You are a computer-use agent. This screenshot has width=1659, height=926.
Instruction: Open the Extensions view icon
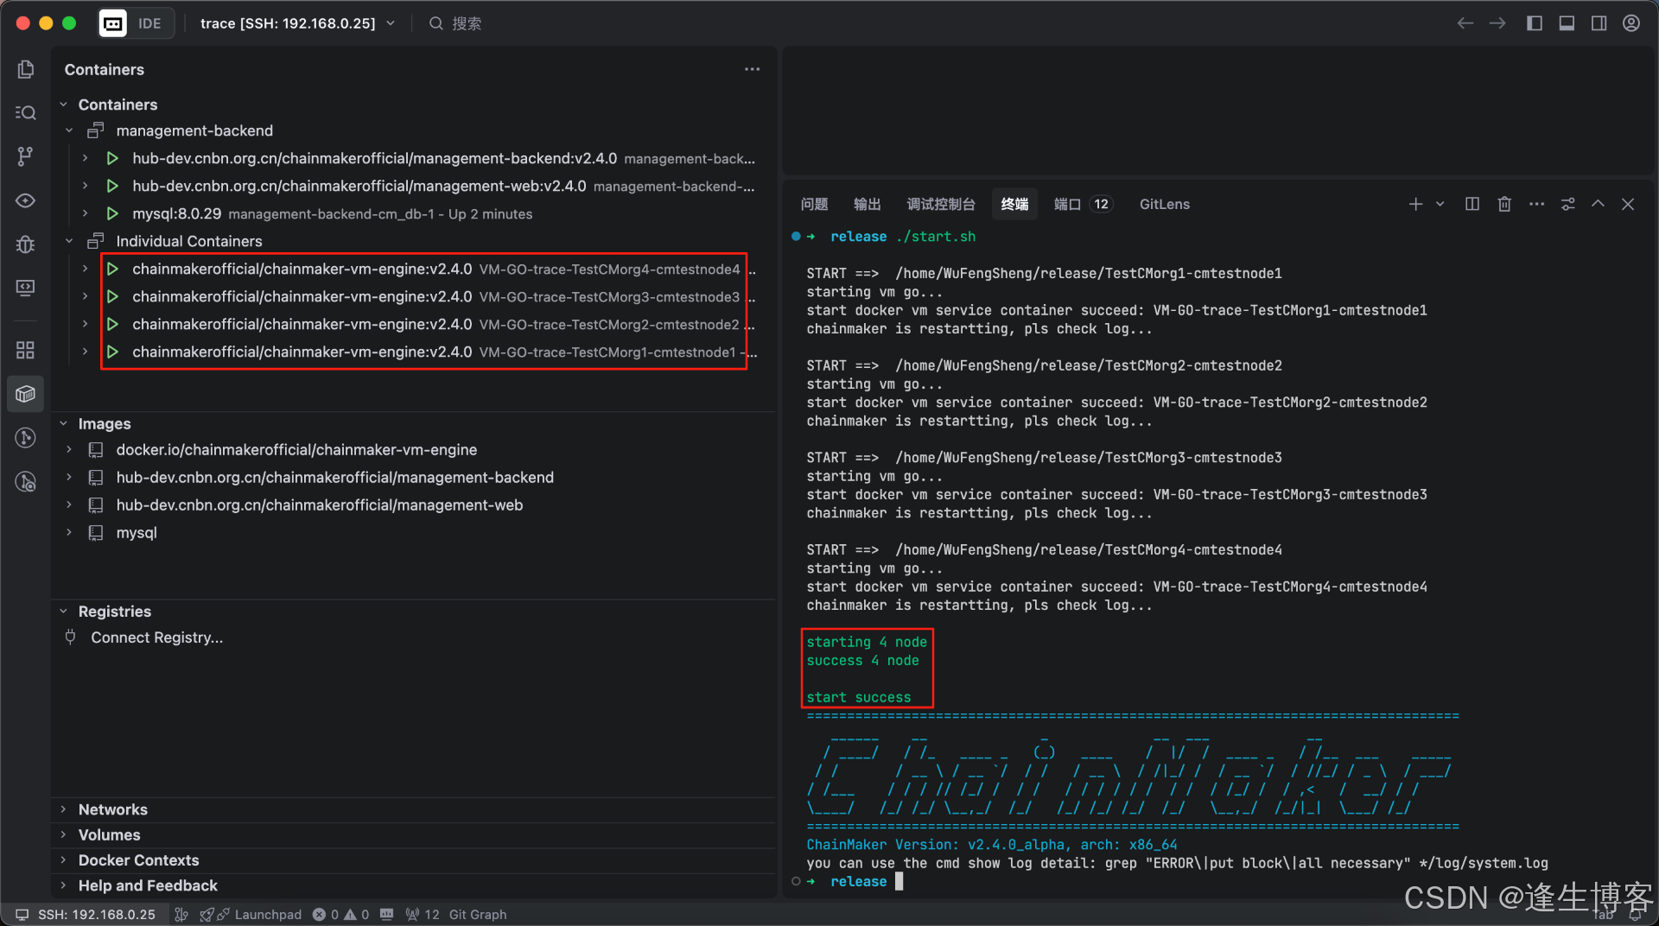click(x=26, y=350)
